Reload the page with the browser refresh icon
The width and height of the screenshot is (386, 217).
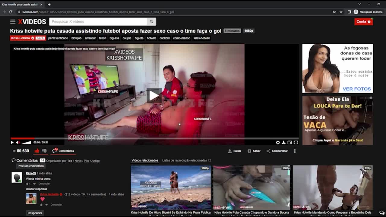[11, 12]
